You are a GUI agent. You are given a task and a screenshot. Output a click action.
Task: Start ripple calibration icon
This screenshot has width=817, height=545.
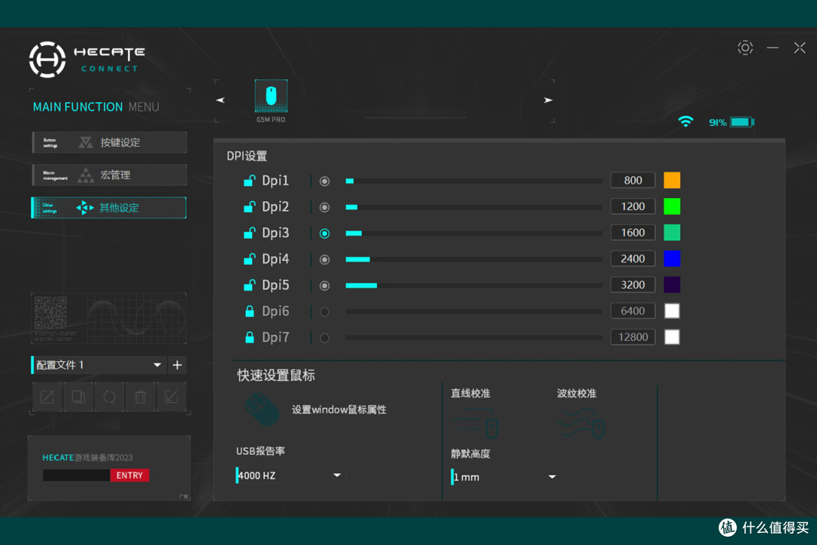[x=582, y=423]
